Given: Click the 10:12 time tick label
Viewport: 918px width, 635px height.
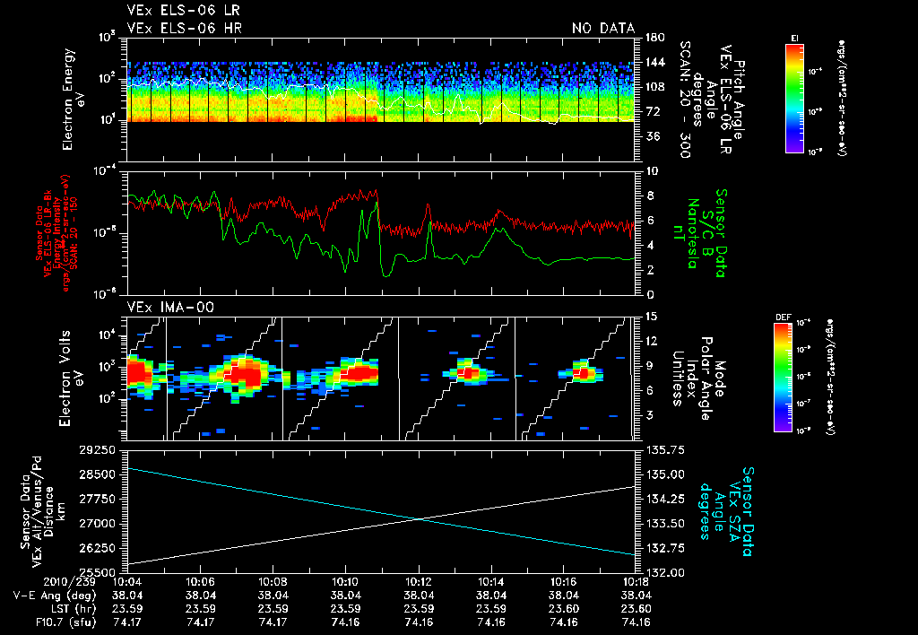Looking at the screenshot, I should [419, 582].
